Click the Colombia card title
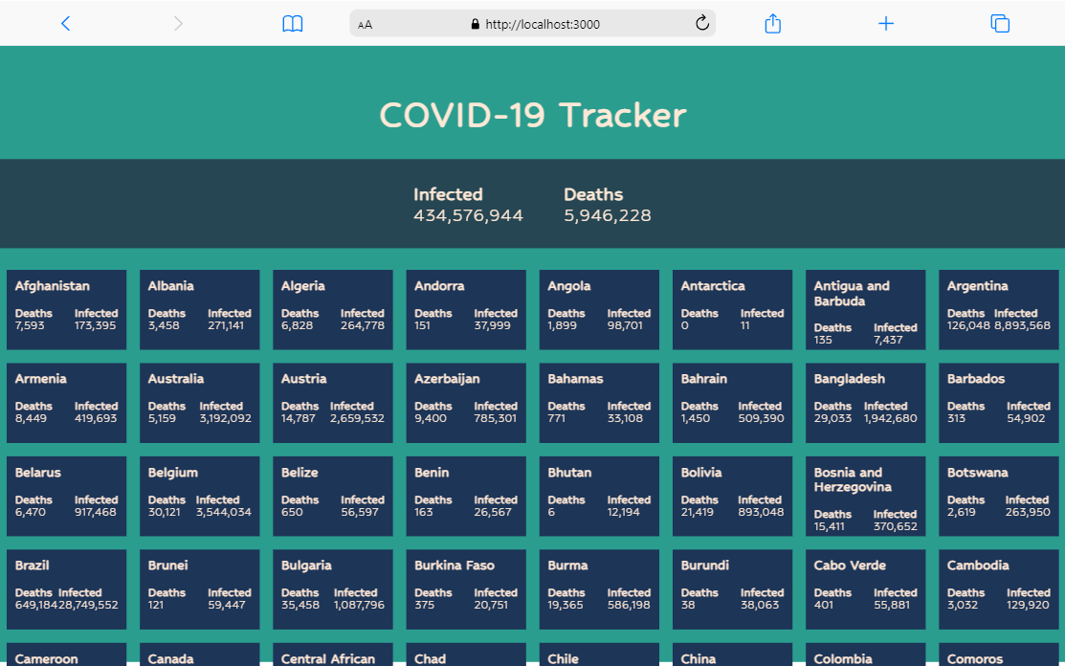1065x666 pixels. 843,658
